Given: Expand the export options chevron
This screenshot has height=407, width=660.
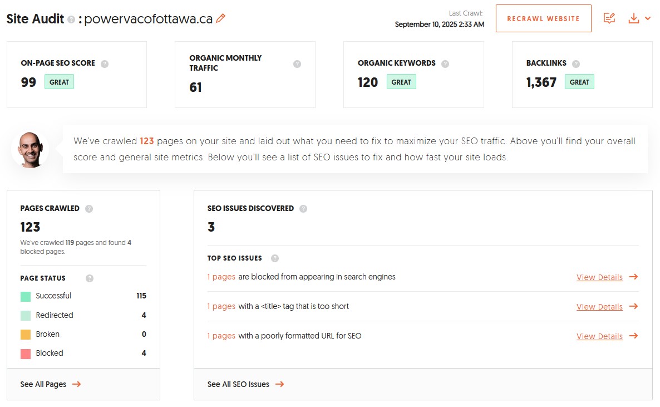Looking at the screenshot, I should point(648,18).
